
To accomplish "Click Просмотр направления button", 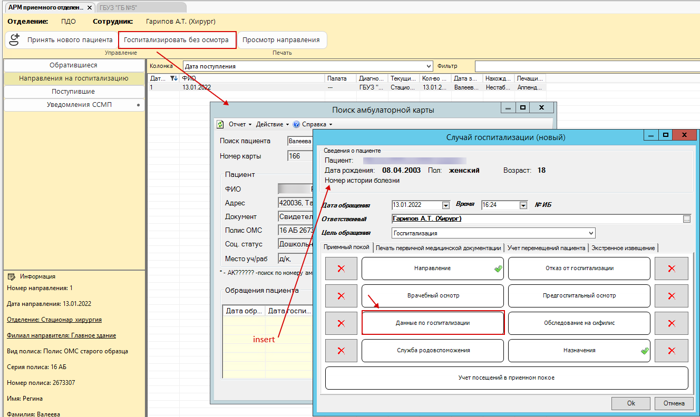I will point(281,40).
